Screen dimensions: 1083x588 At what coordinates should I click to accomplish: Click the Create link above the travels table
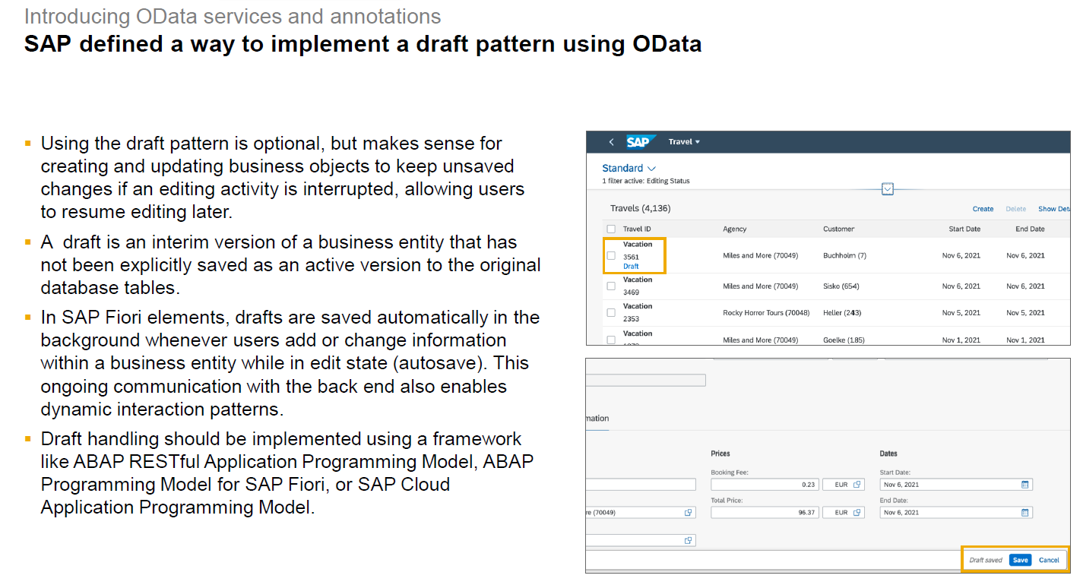click(983, 209)
